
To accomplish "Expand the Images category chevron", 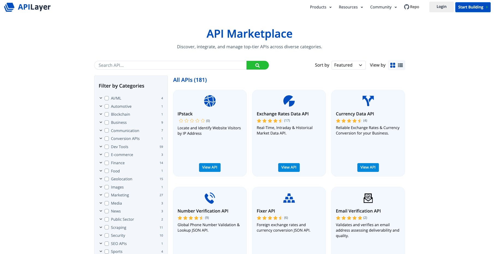I will pos(101,187).
